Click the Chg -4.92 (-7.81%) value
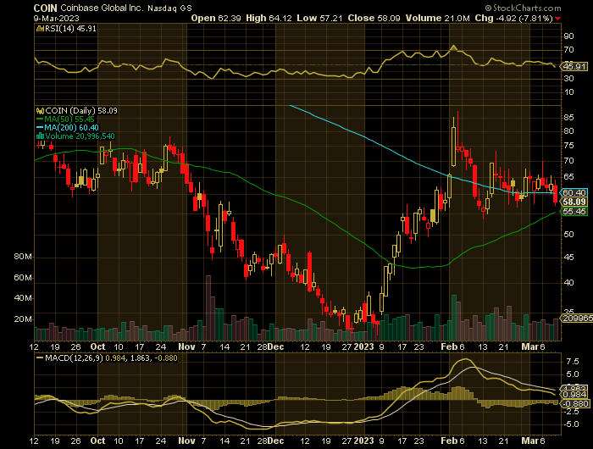The width and height of the screenshot is (593, 449). coord(514,18)
